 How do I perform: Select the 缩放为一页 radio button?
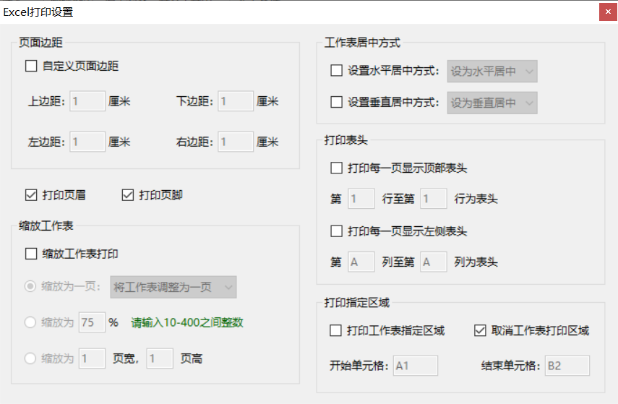pyautogui.click(x=30, y=286)
